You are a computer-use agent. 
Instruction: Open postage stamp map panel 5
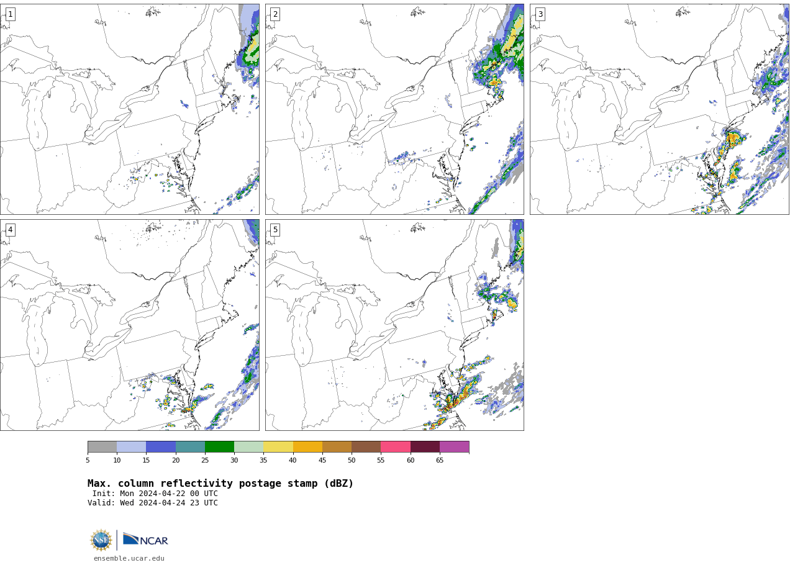(x=394, y=325)
